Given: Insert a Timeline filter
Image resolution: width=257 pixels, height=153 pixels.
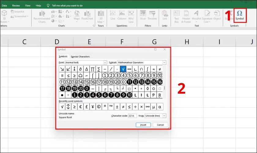Looking at the screenshot, I should 152,16.
